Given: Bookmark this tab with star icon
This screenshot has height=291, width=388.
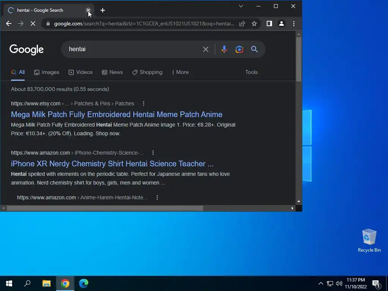Looking at the screenshot, I should (254, 23).
